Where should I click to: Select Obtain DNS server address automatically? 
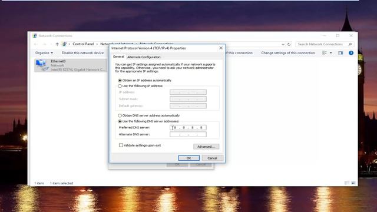tap(120, 115)
